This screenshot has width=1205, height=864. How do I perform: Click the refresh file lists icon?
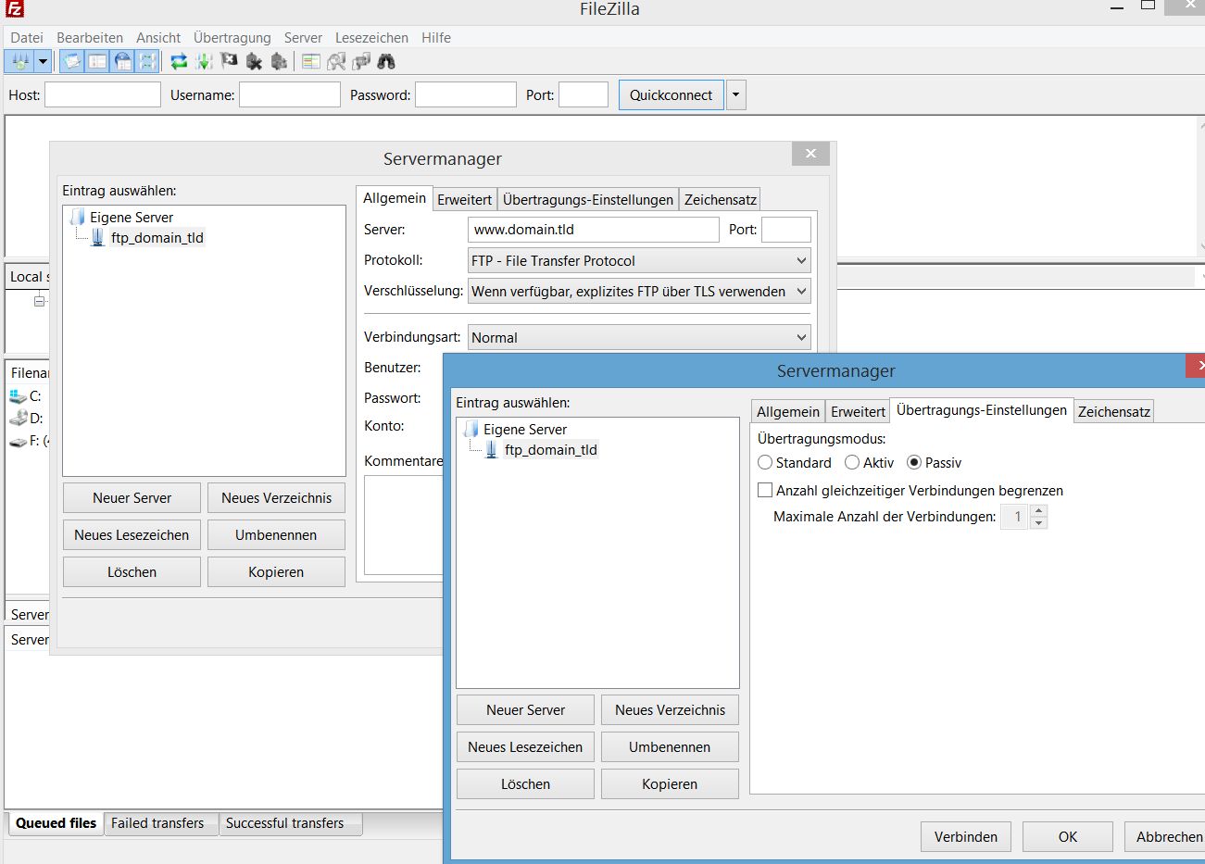(180, 62)
